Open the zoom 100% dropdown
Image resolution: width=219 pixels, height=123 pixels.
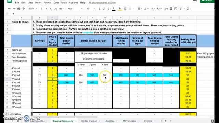pos(33,9)
